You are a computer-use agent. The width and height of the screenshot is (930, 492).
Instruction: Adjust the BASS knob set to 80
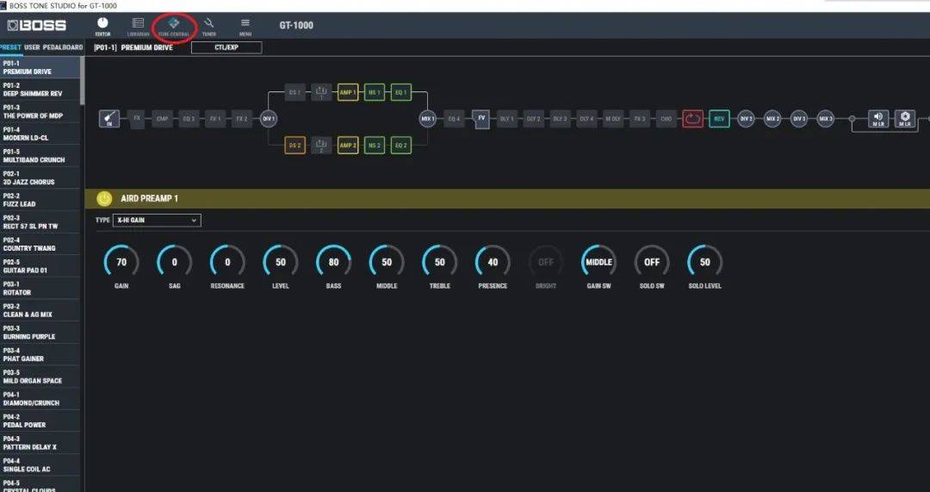[x=333, y=262]
